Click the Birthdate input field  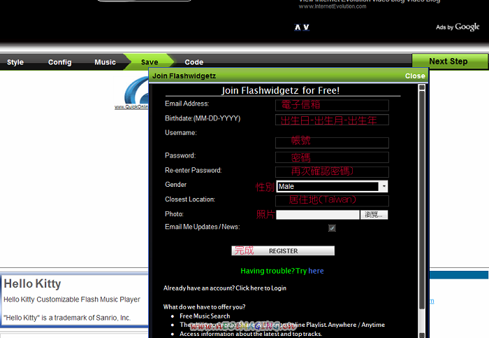point(332,120)
